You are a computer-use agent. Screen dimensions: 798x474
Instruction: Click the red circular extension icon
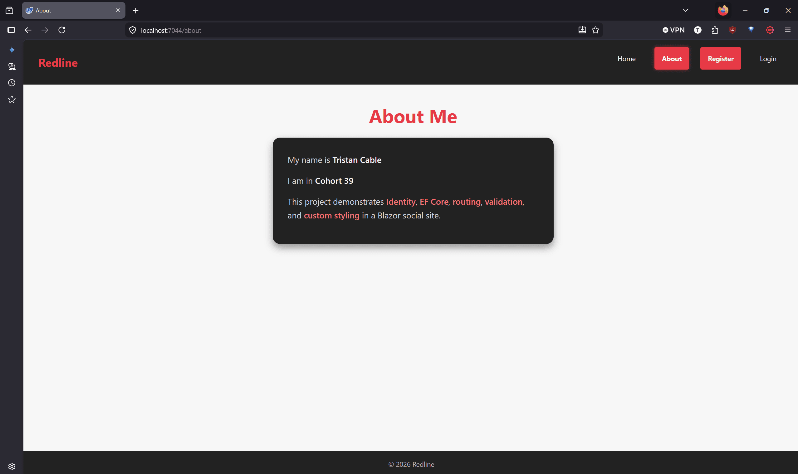tap(770, 30)
